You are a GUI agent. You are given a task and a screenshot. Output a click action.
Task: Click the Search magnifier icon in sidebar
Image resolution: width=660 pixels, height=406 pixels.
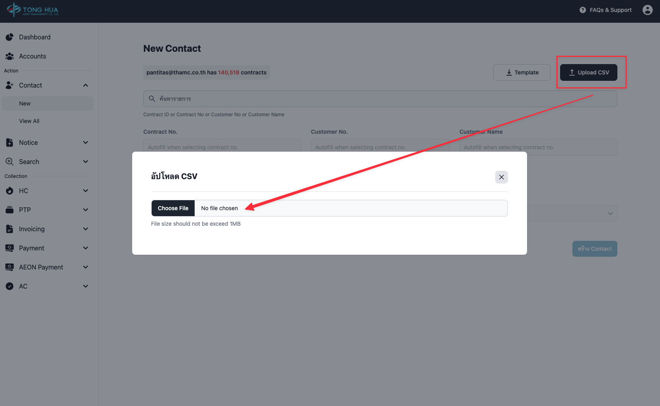(10, 162)
